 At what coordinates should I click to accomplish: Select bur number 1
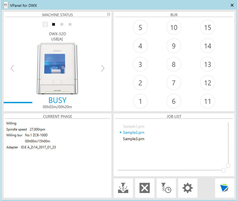140,101
